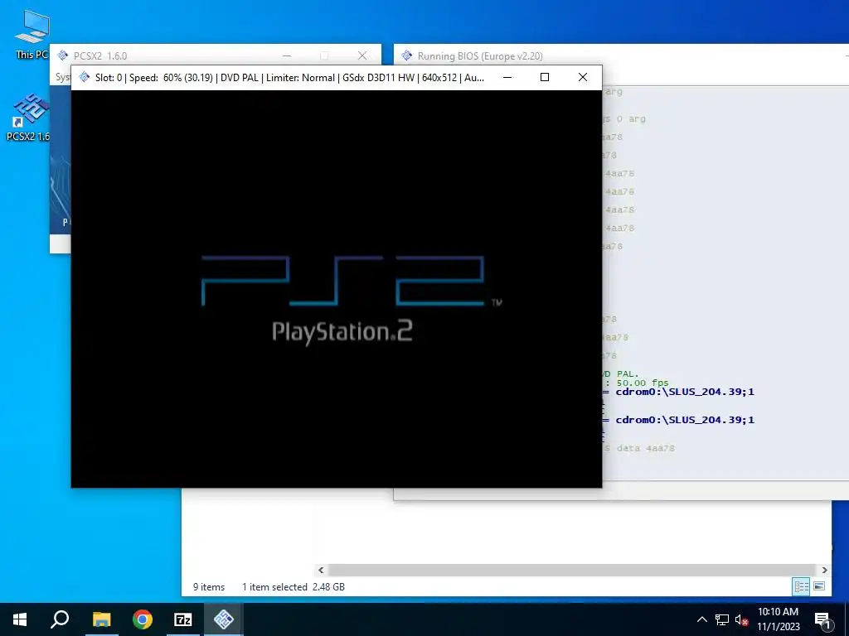Open the network status tray icon
849x636 pixels.
click(x=722, y=619)
